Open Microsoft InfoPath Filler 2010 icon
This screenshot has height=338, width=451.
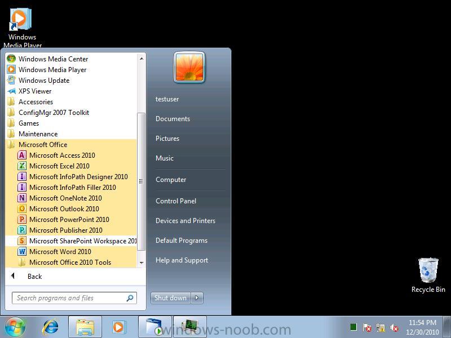(22, 188)
